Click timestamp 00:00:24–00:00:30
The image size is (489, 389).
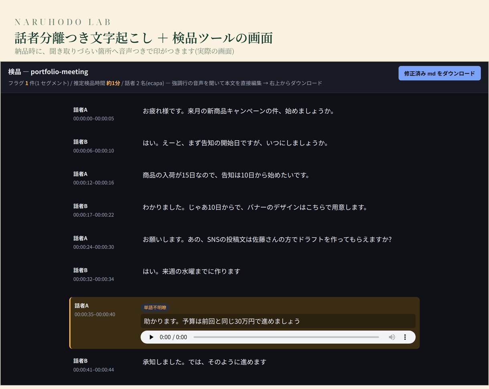point(93,247)
